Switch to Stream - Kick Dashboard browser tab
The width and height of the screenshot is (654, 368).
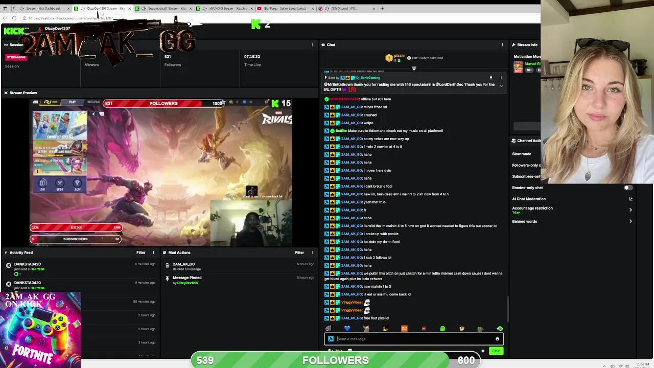(42, 9)
